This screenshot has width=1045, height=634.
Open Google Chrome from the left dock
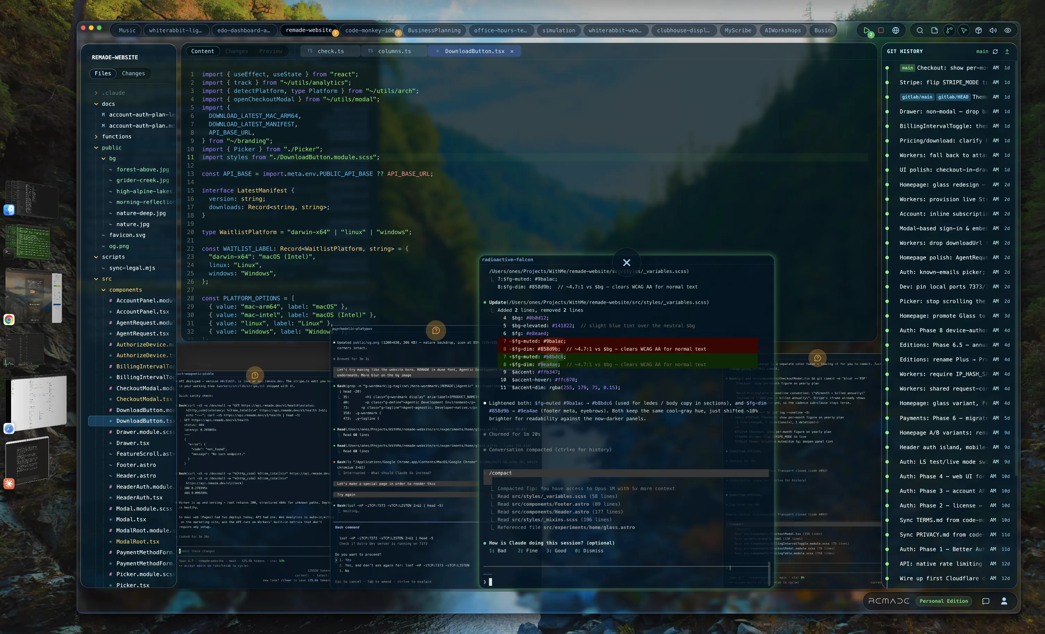pos(9,319)
